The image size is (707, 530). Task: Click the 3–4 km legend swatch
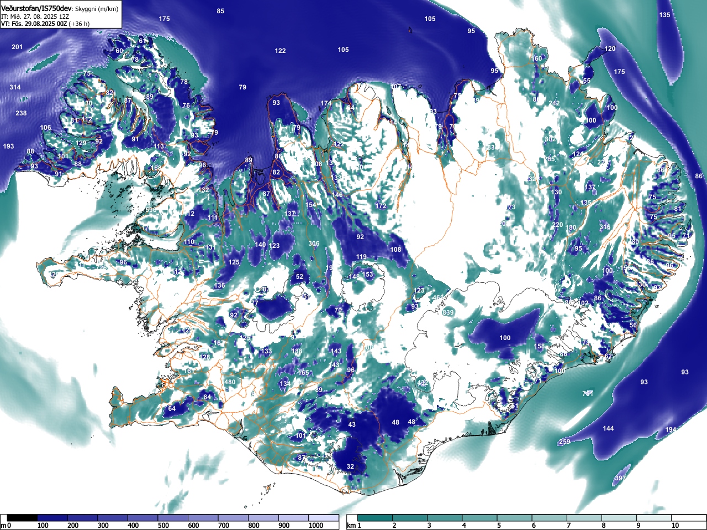pos(446,518)
